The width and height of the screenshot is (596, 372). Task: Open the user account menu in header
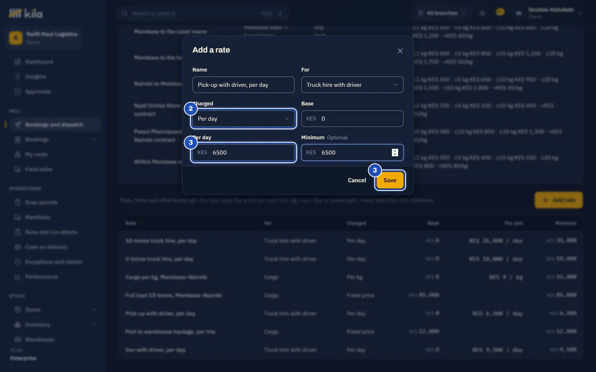click(548, 13)
